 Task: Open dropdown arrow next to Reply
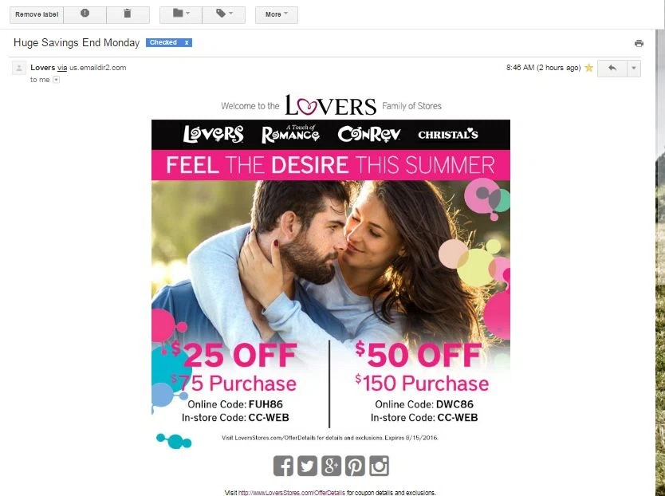click(634, 68)
